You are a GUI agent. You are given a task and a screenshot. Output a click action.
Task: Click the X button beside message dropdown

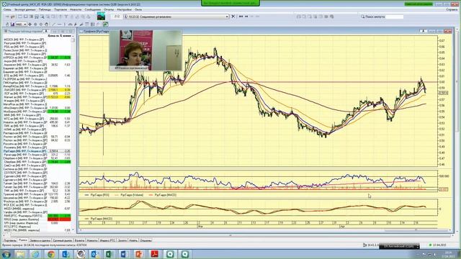click(233, 17)
